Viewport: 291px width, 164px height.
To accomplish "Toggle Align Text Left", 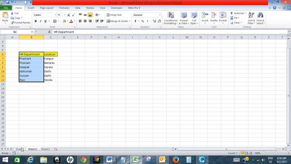I will pos(80,21).
